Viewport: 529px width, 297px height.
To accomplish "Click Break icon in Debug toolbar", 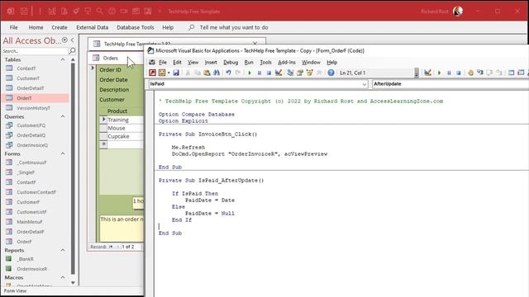I will pos(449,73).
